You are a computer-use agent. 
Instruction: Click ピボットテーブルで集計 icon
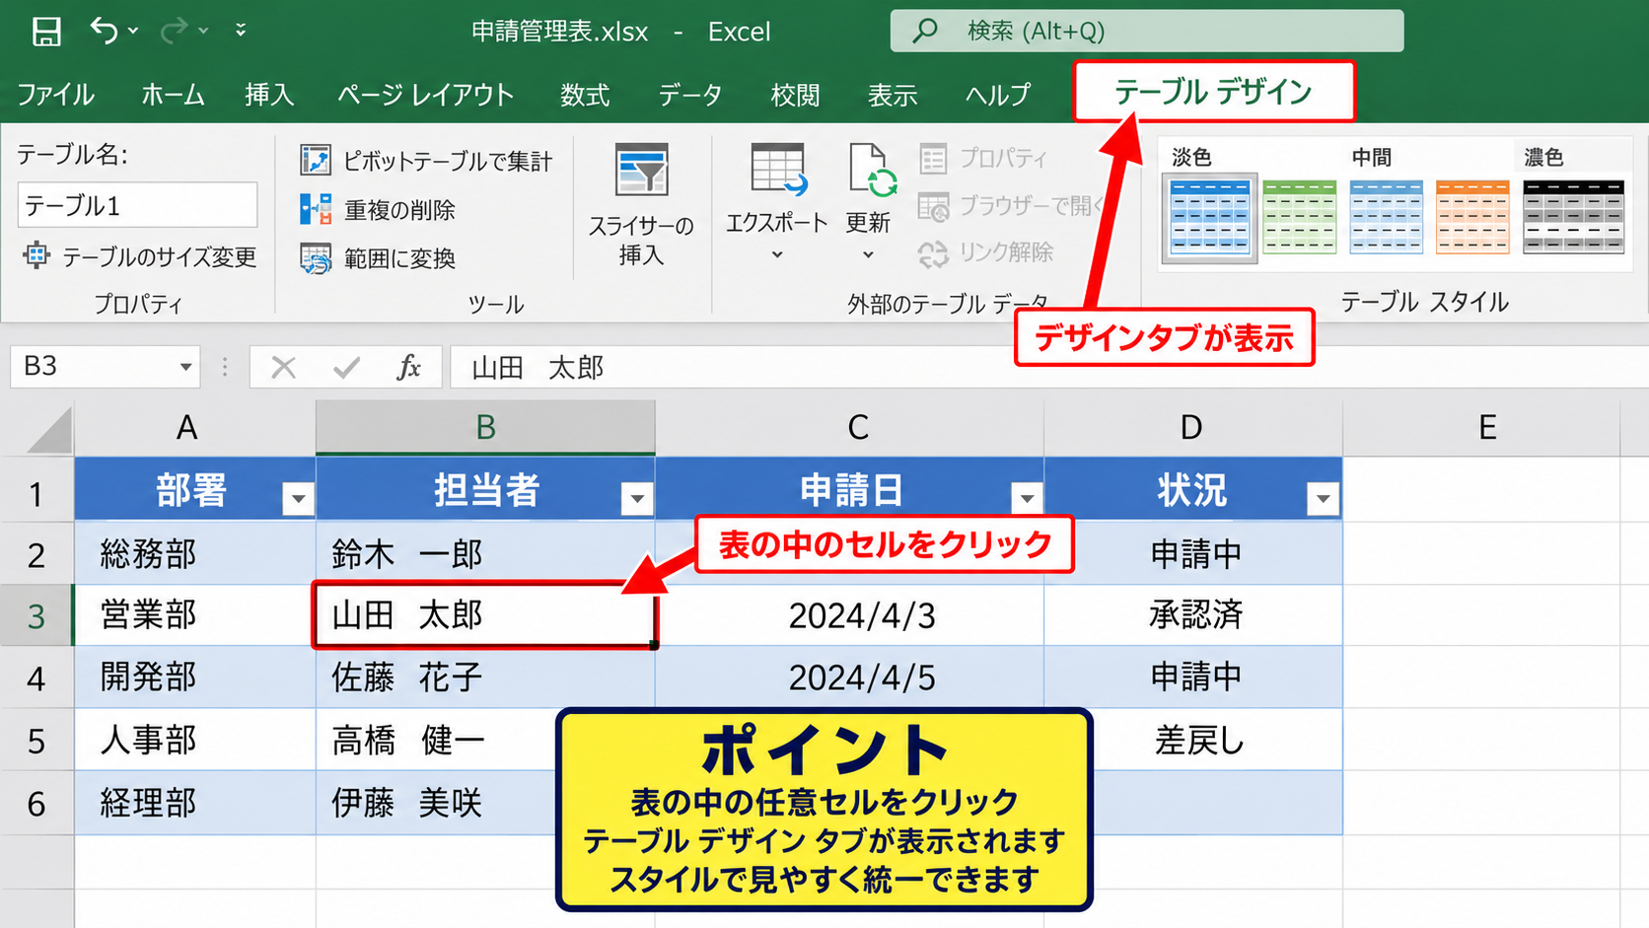(316, 160)
